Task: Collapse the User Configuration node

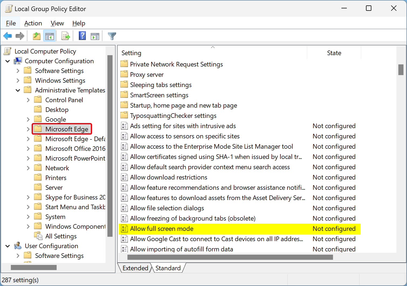Action: click(8, 246)
